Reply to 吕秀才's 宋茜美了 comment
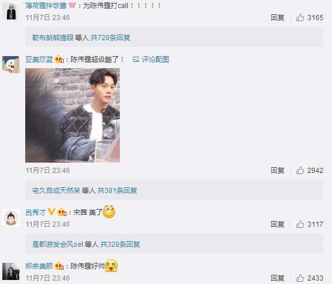The height and width of the screenshot is (284, 332). [278, 224]
